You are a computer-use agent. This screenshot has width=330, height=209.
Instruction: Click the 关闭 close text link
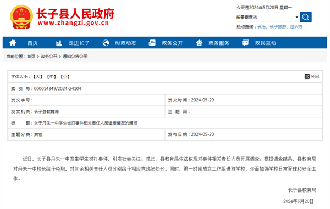(315, 77)
